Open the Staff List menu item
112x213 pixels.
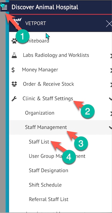tap(39, 142)
